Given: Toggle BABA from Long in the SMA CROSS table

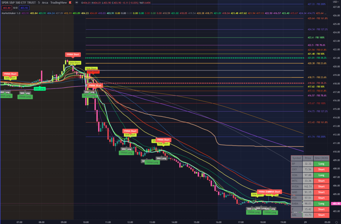Looking at the screenshot, I should [x=322, y=203].
